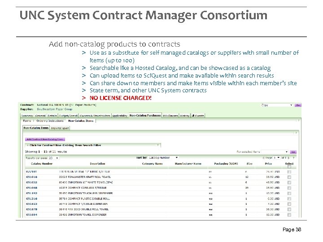323x242 pixels.
Task: Check the box for item 051316
Action: pos(289,199)
